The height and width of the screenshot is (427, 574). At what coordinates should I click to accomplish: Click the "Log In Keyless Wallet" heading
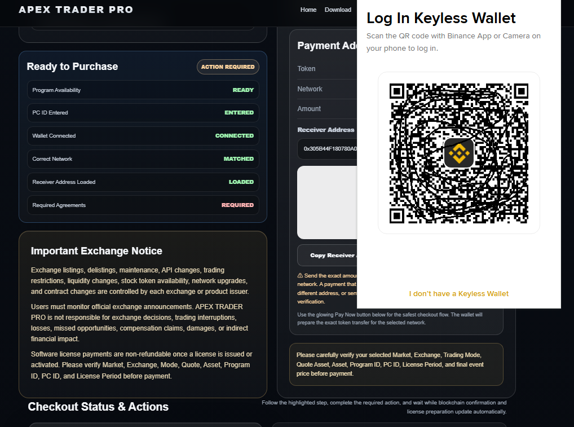441,18
